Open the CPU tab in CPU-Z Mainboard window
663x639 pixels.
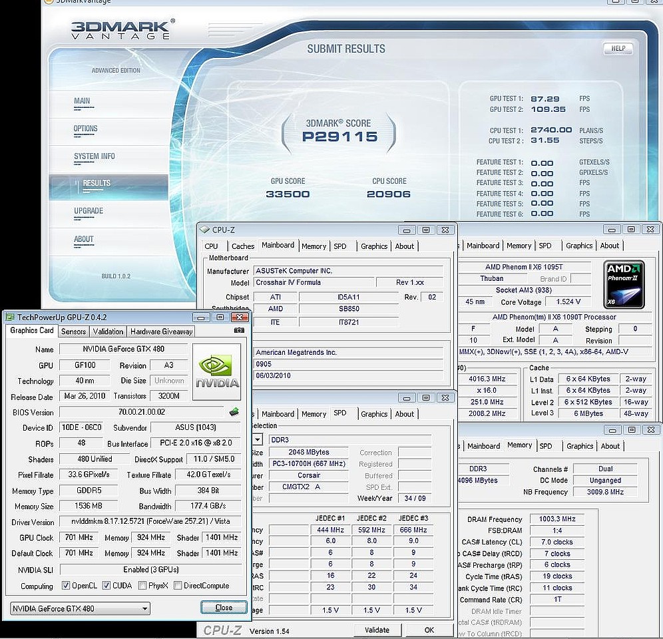tap(211, 246)
